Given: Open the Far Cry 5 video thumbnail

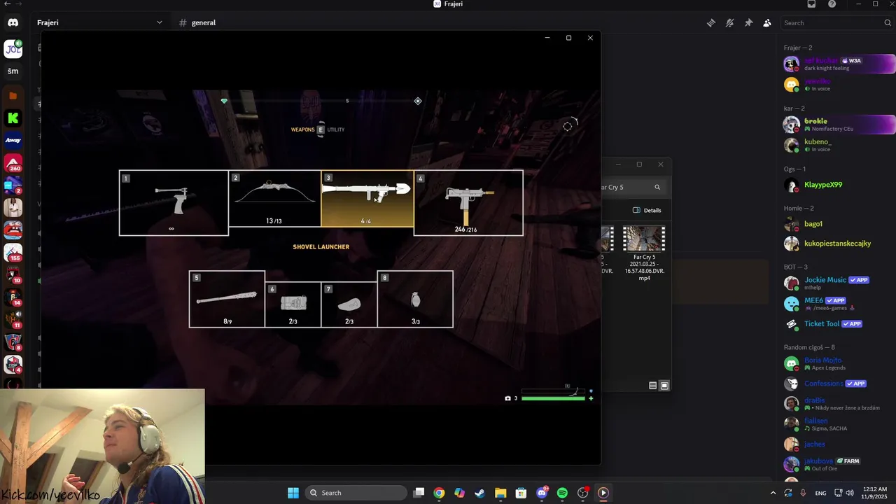Looking at the screenshot, I should point(644,239).
